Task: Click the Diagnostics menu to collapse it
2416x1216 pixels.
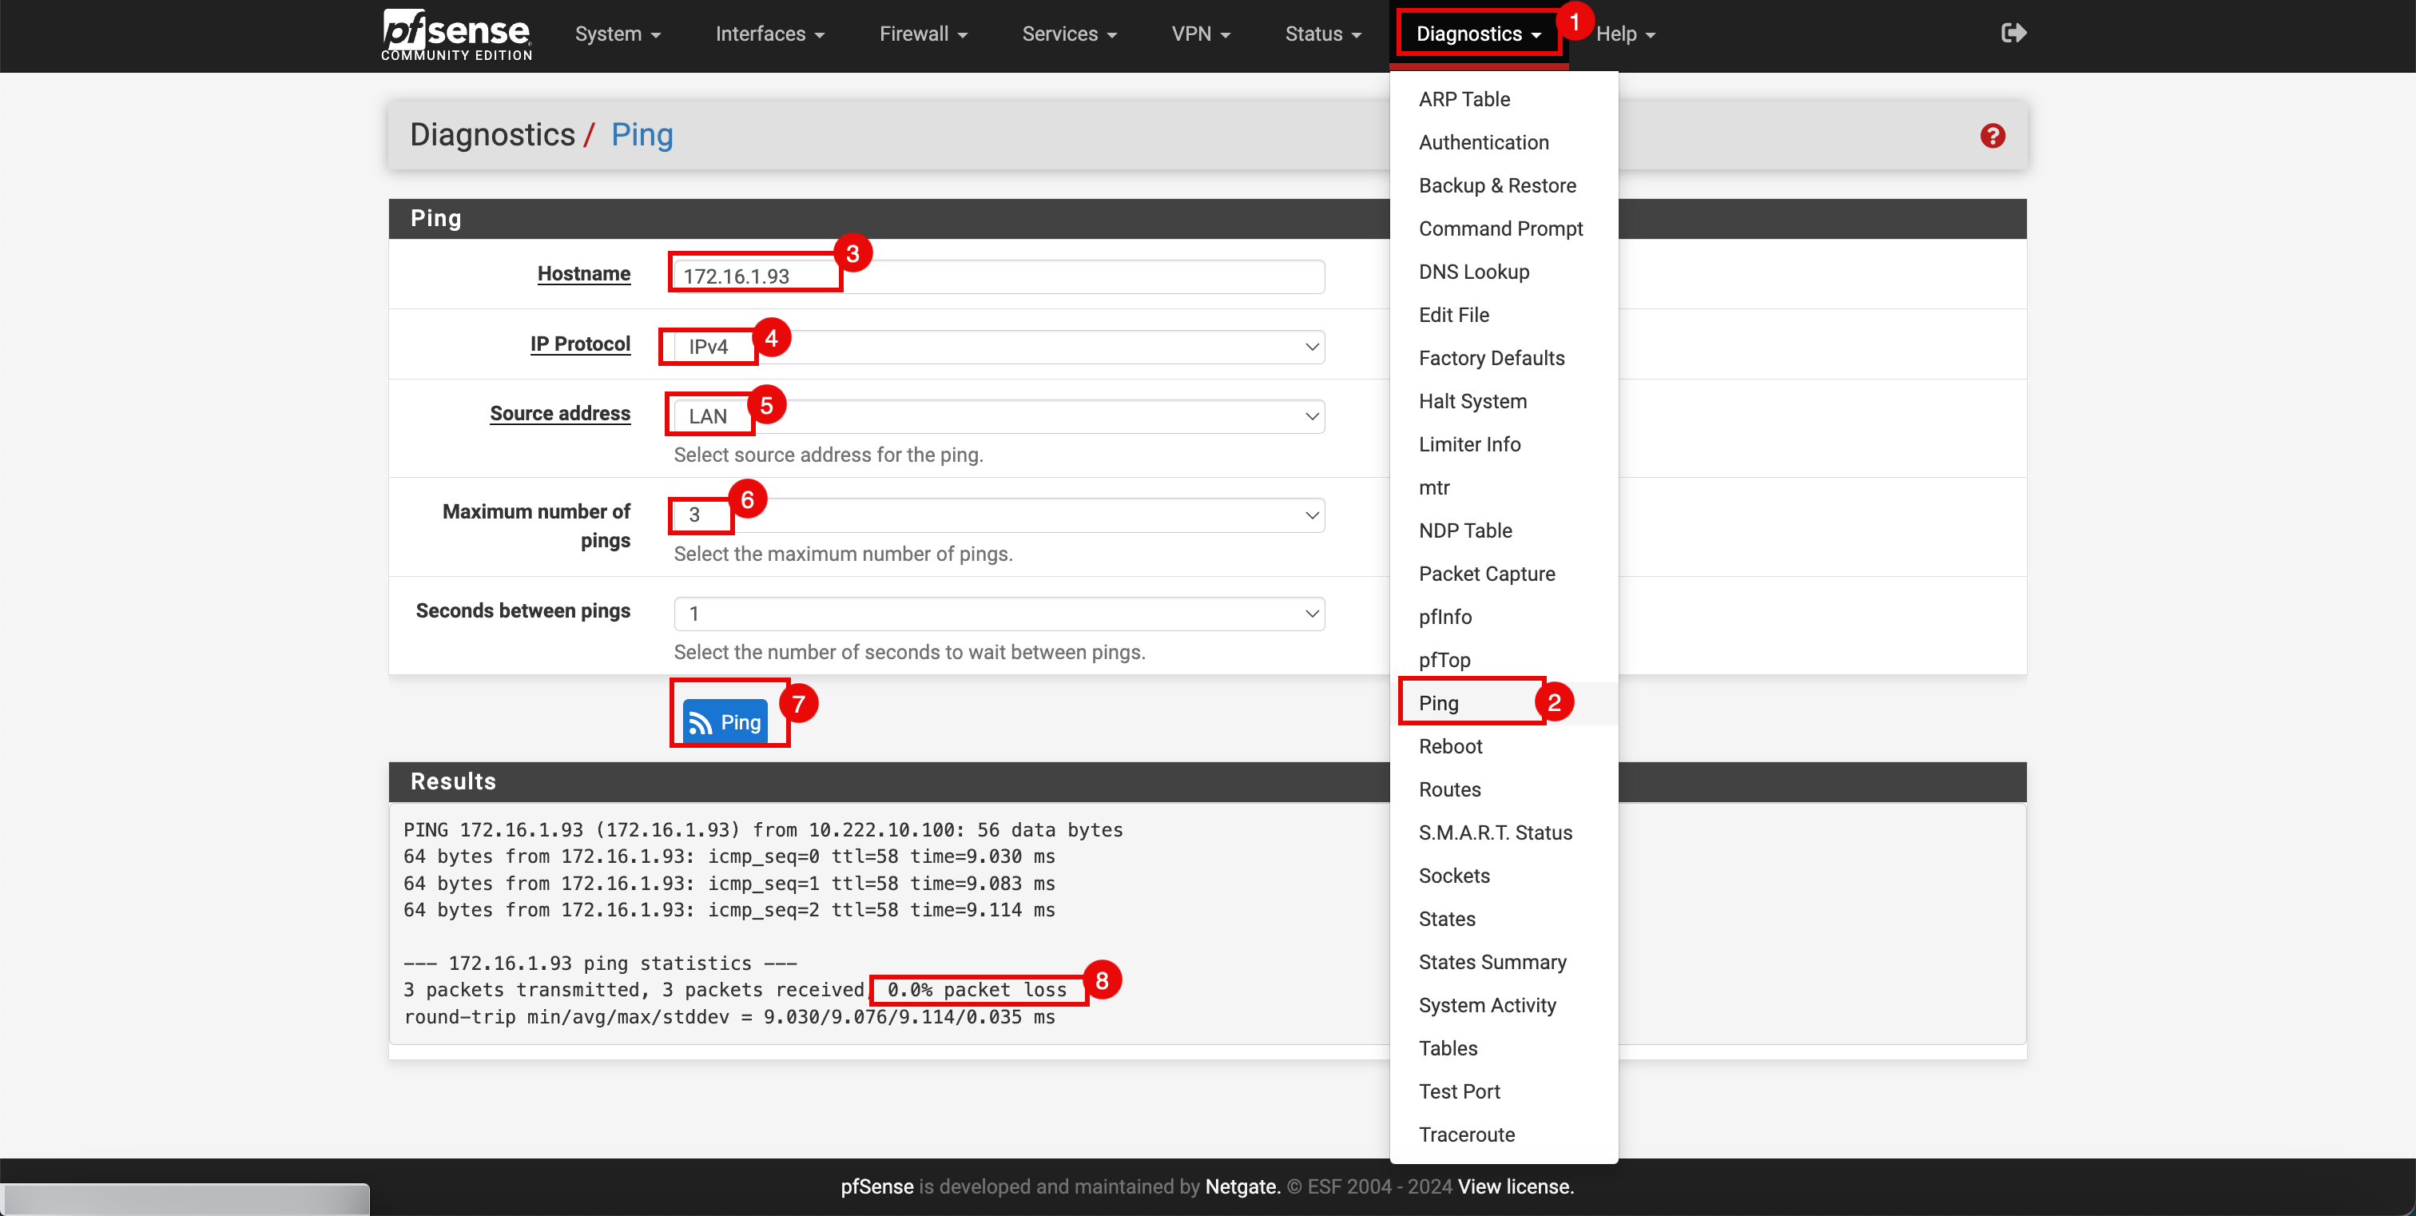Action: 1476,34
